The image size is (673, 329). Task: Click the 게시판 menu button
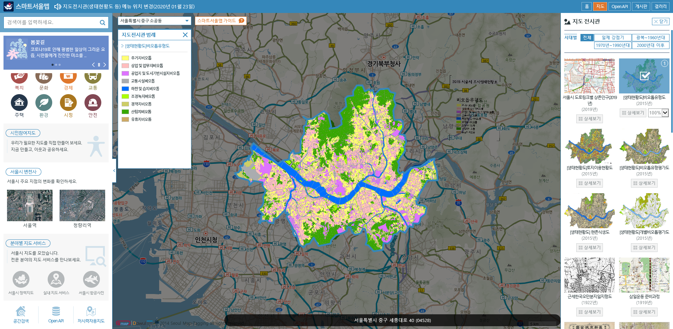[641, 6]
